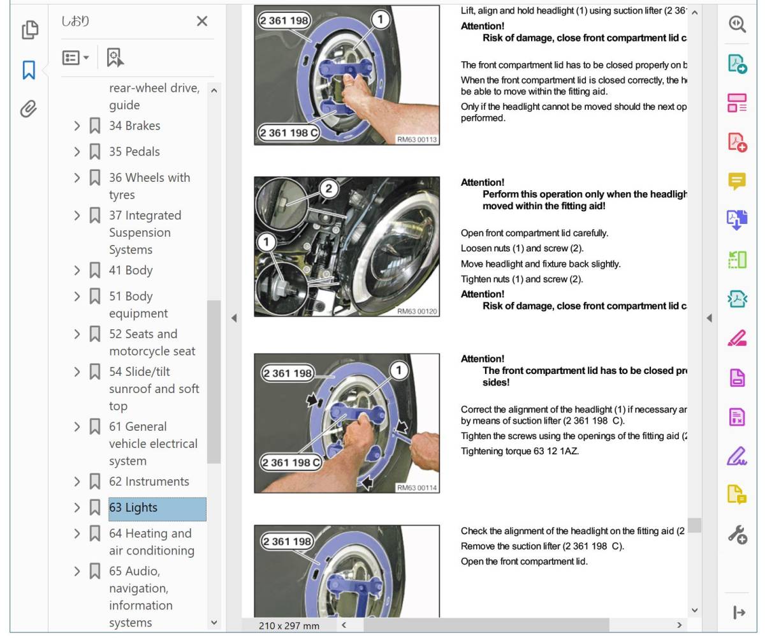Screen dimensions: 765x640
Task: Click the expand tools pane arrow icon
Action: coord(739,613)
